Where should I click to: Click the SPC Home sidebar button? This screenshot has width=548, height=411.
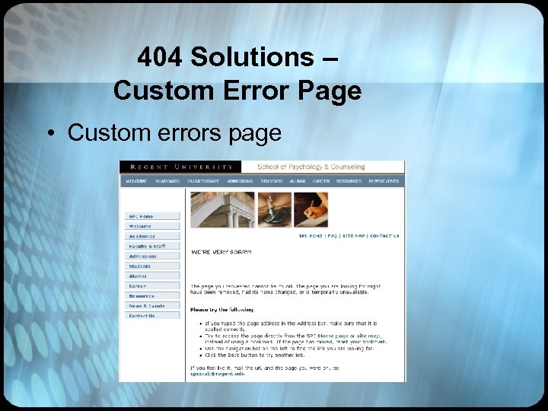(152, 216)
